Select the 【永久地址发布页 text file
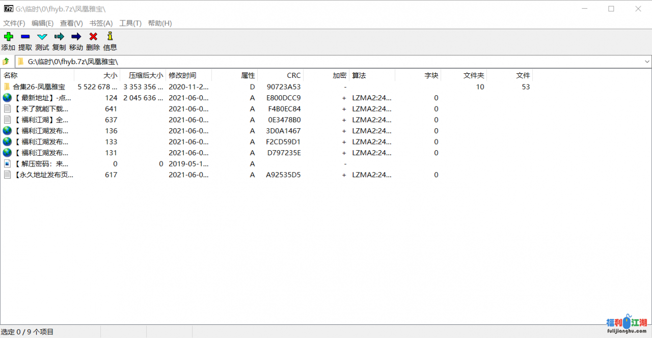The image size is (652, 338). coord(43,175)
